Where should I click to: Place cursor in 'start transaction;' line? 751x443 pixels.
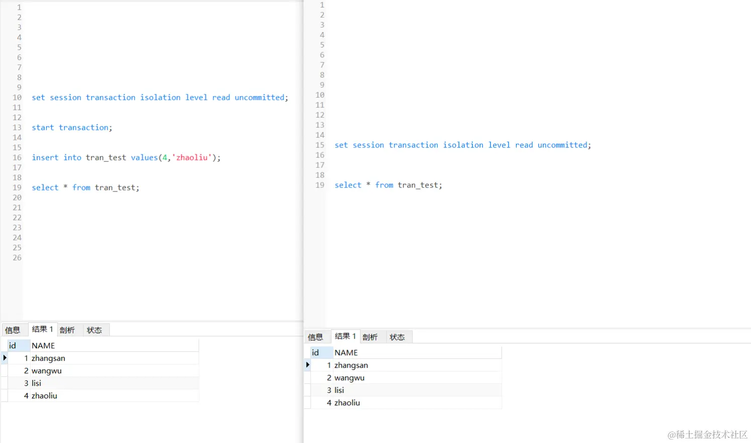point(72,128)
